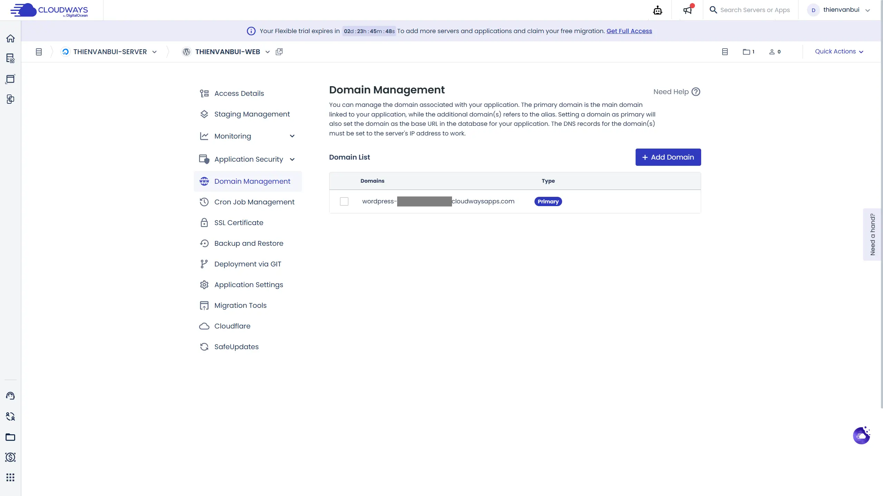Click the Cloudways logo

click(x=49, y=10)
